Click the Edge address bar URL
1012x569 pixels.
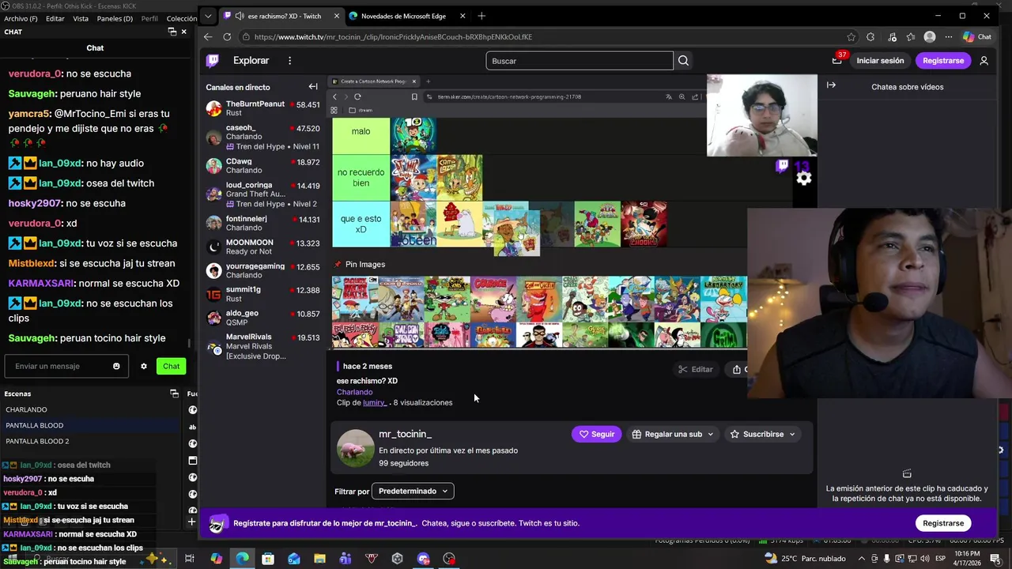pos(393,36)
